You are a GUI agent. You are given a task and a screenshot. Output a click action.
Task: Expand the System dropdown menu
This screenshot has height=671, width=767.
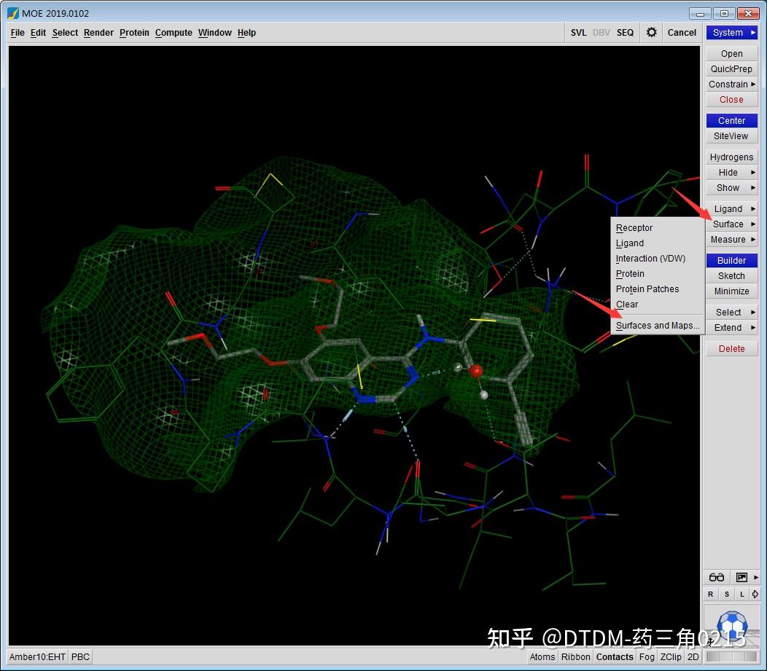pos(731,32)
